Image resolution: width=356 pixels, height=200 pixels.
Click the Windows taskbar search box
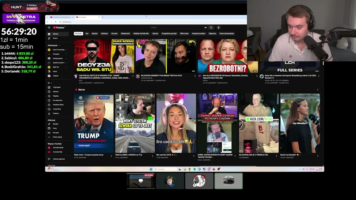point(165,169)
